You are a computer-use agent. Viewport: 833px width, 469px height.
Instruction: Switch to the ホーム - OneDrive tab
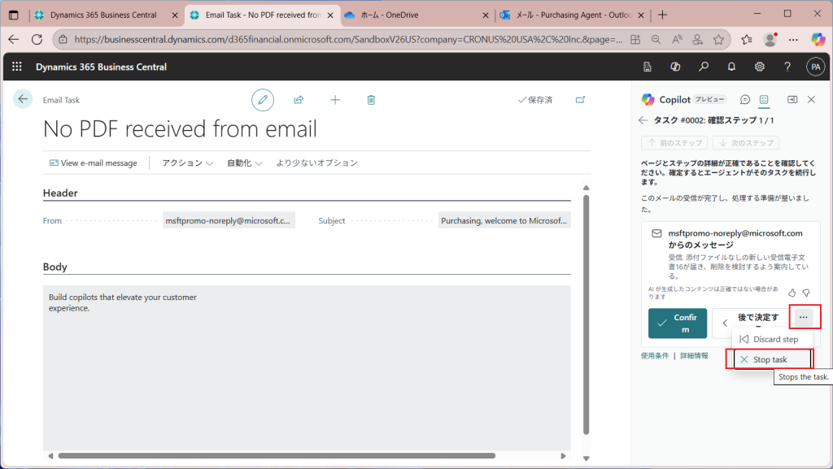click(416, 15)
